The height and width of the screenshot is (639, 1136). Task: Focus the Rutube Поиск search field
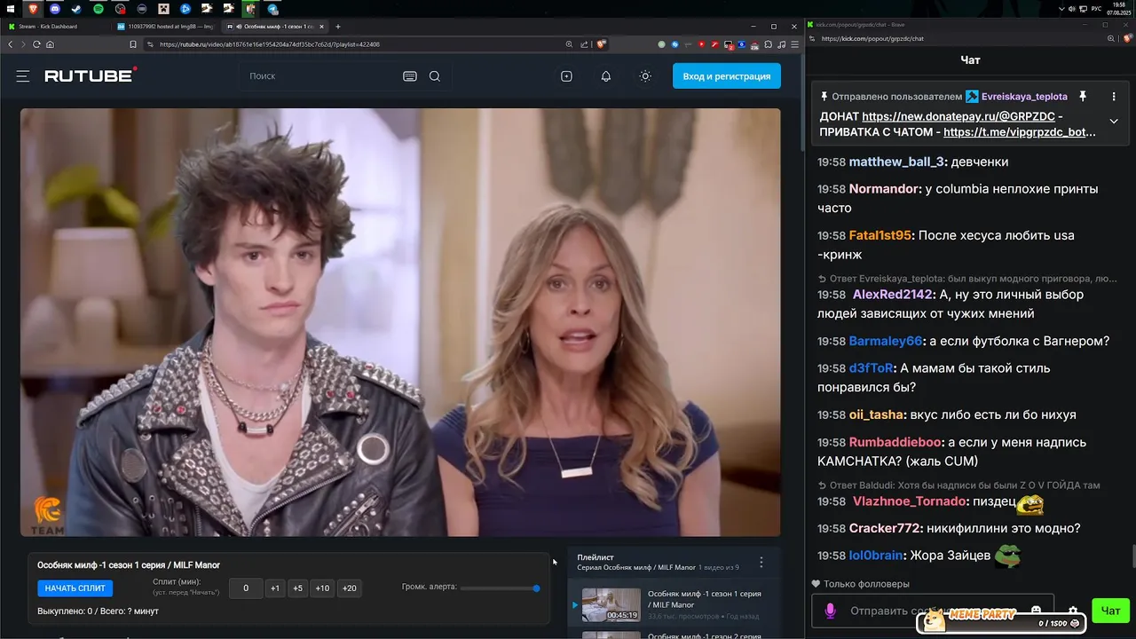tap(319, 76)
